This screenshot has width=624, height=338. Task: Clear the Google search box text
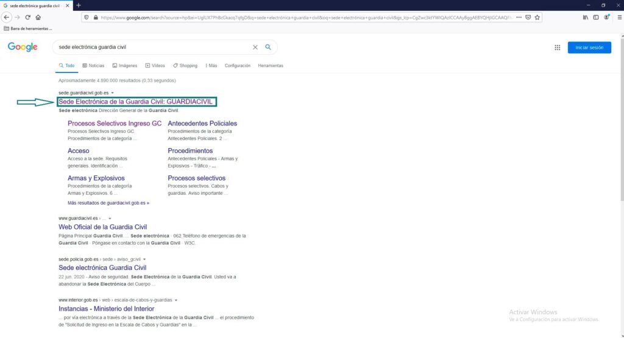tap(255, 47)
